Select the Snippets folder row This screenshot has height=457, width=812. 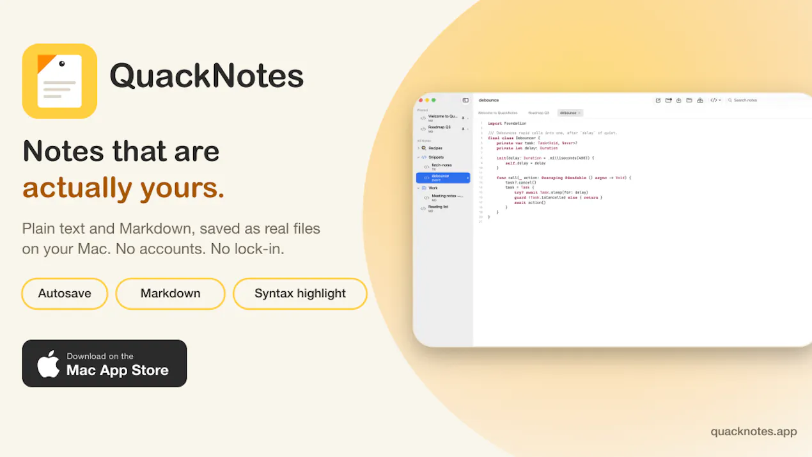(x=443, y=157)
